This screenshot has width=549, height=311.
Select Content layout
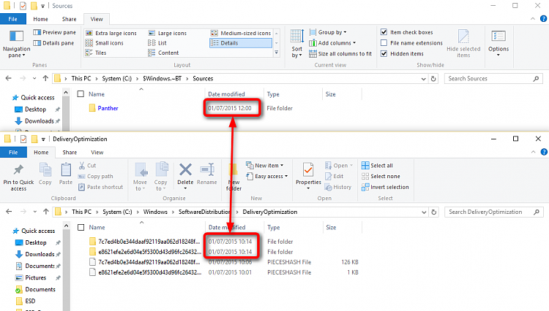click(163, 53)
